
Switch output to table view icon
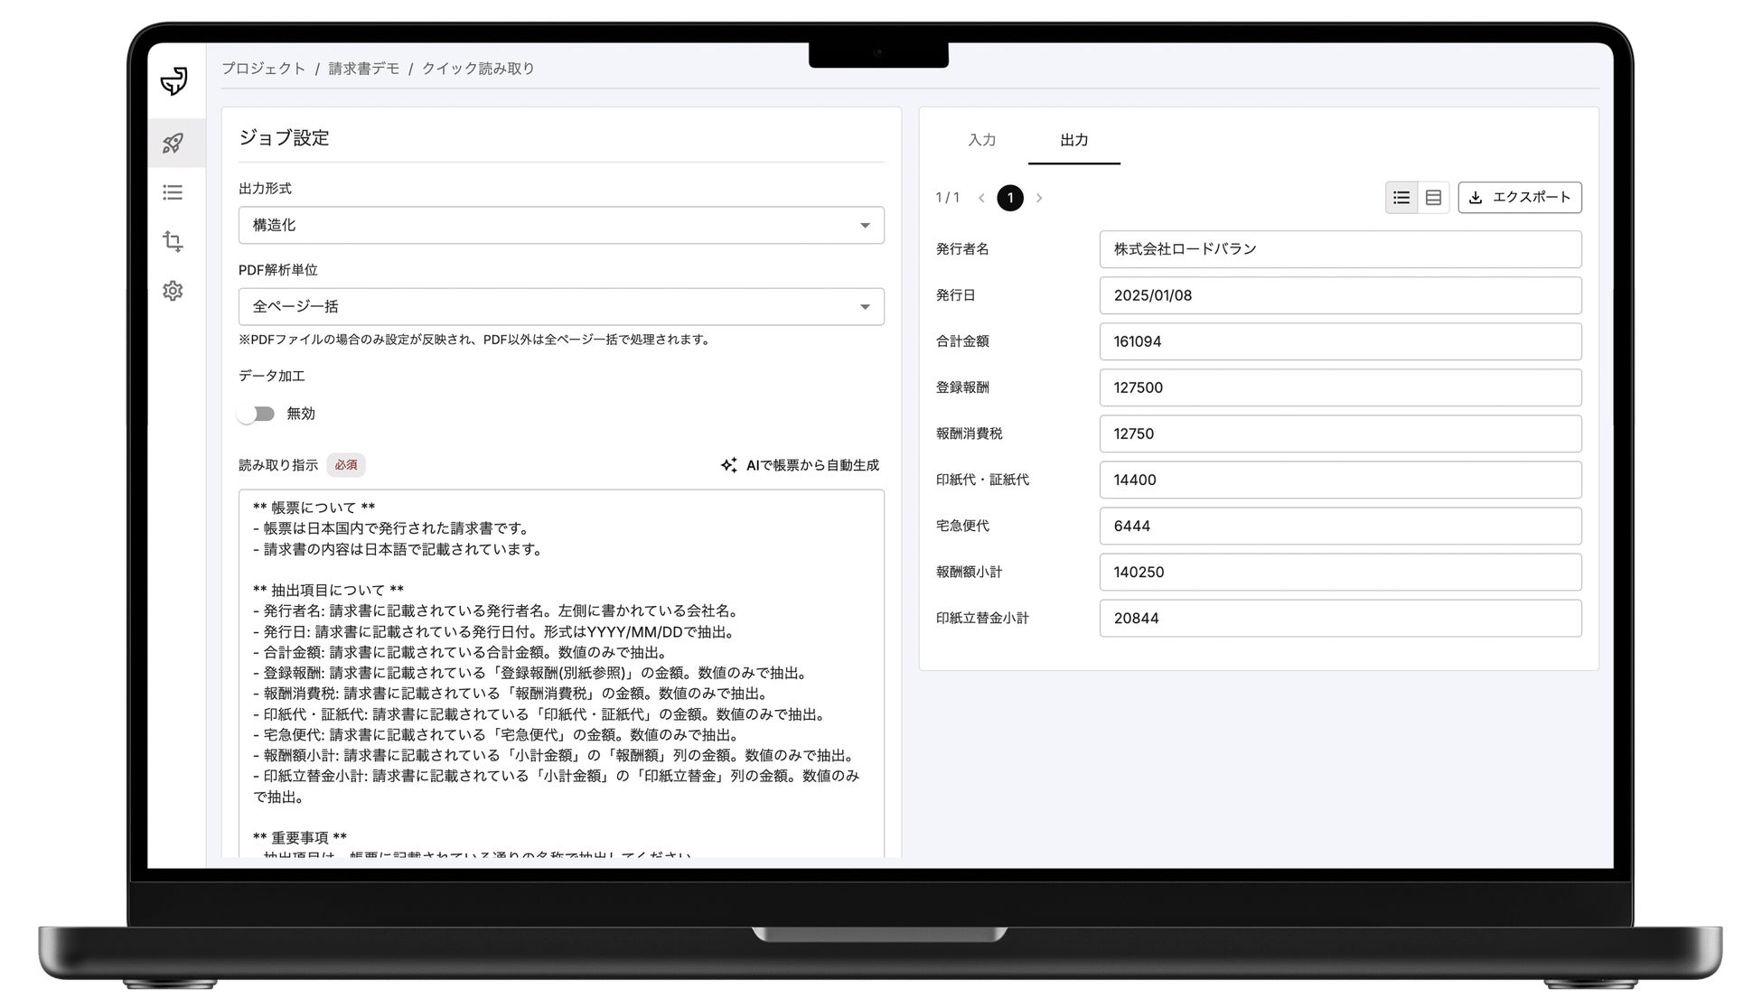click(1433, 198)
